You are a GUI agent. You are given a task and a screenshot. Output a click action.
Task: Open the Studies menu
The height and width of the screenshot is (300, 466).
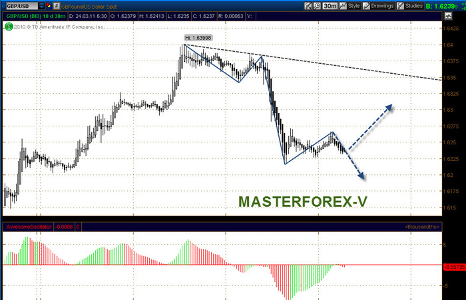pos(410,6)
